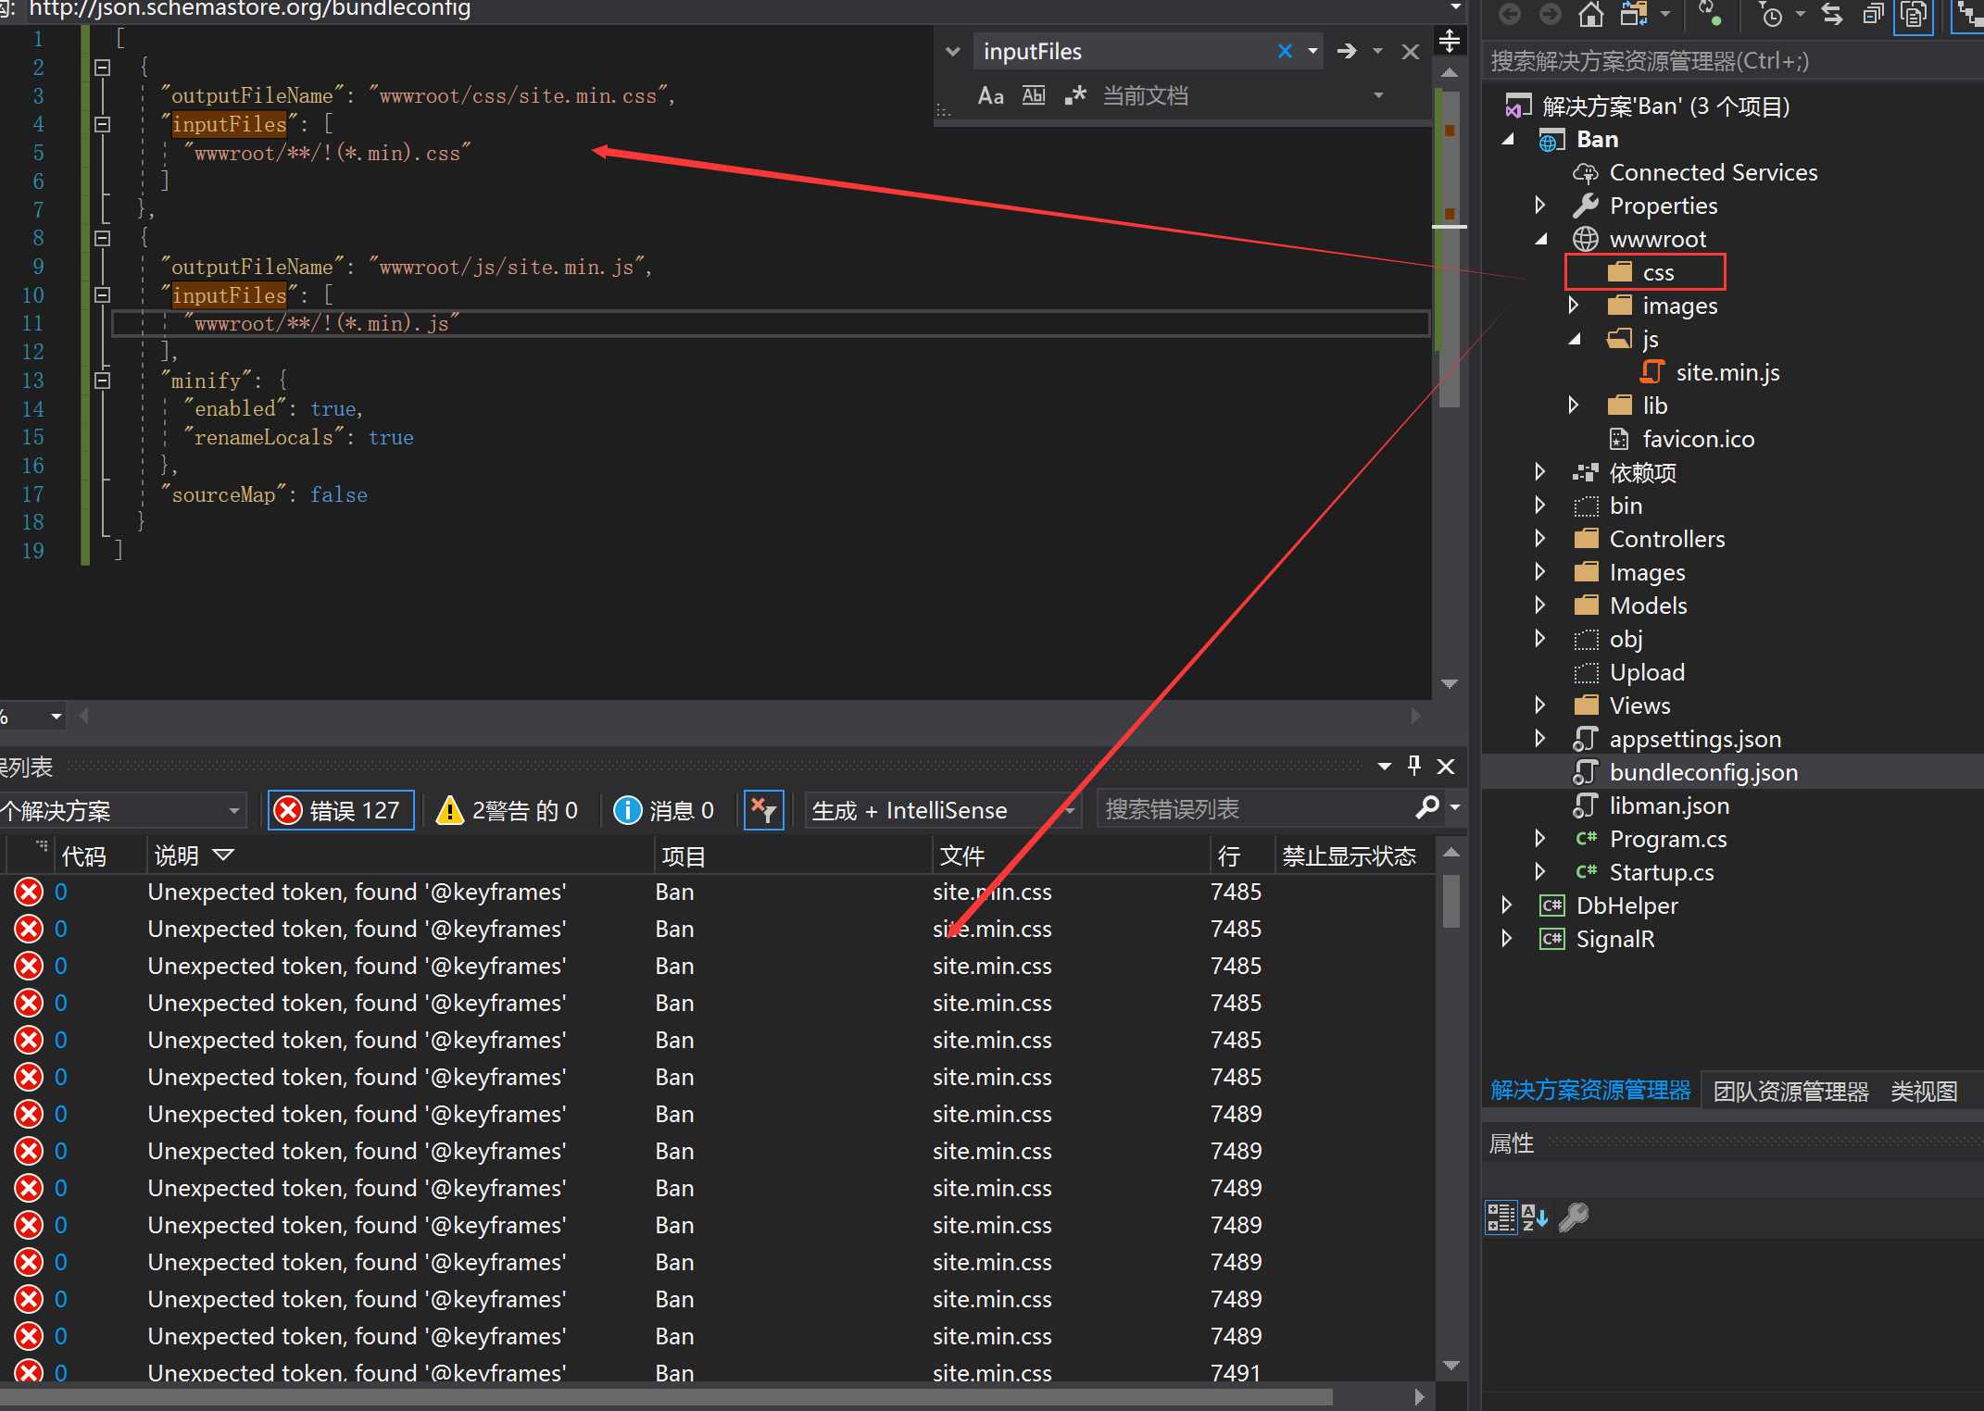The width and height of the screenshot is (1984, 1411).
Task: Click the forward arrow in Solution Explorer toolbar
Action: 1550,14
